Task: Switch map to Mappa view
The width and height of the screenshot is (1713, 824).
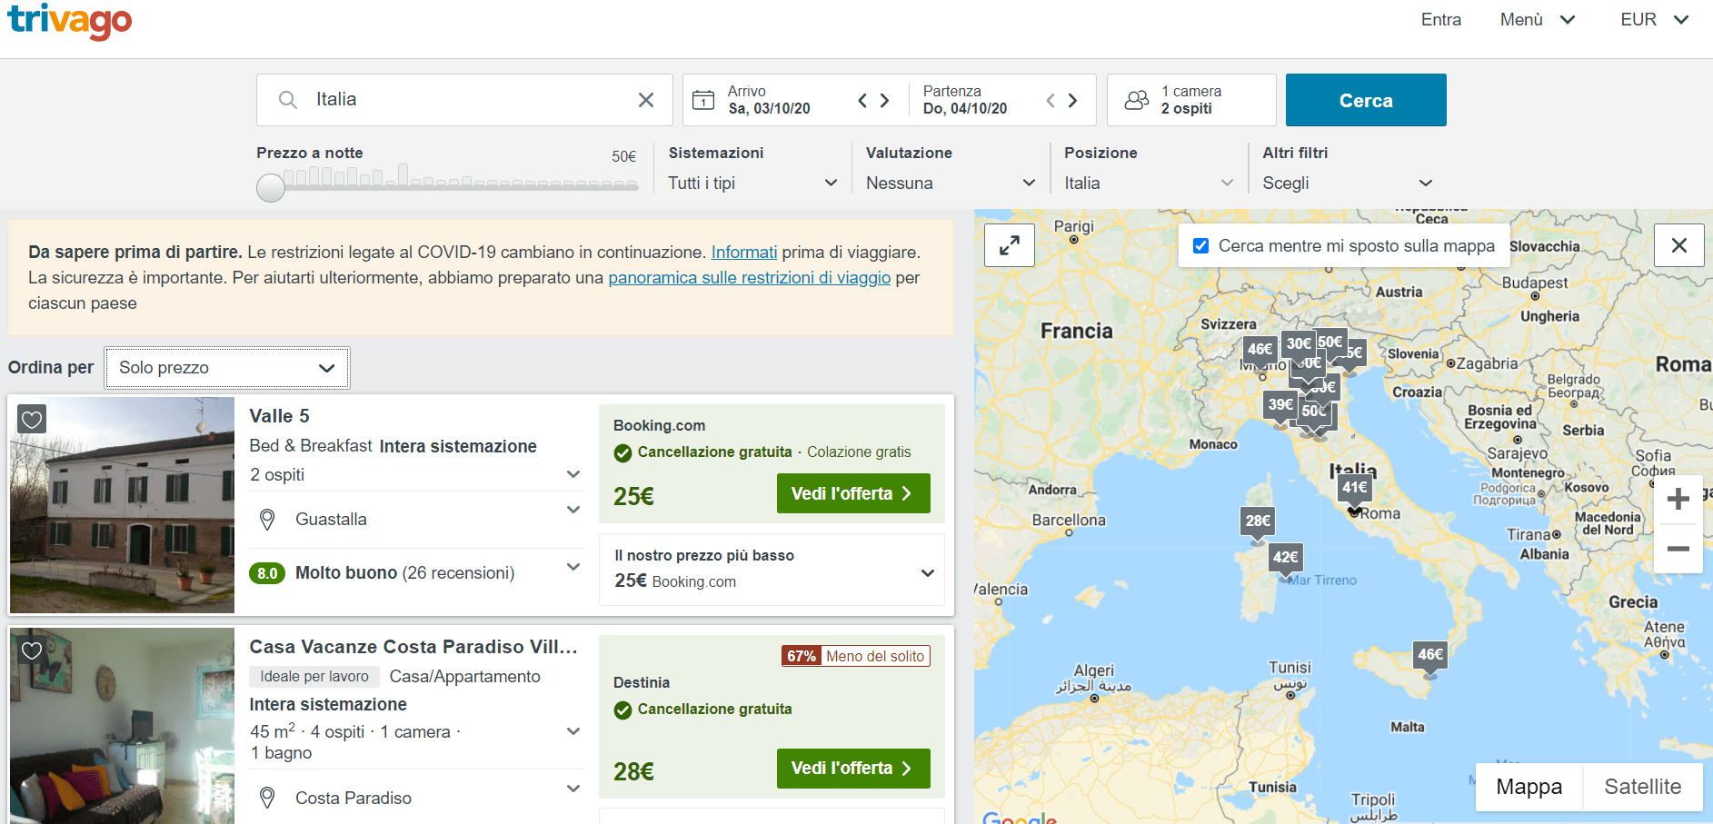Action: coord(1529,787)
